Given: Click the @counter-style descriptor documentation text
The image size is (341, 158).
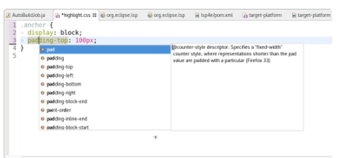Looking at the screenshot, I should pos(235,54).
